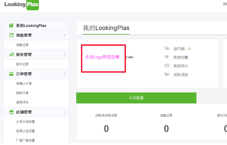
Task: Open 报价记录 in the sidebar
Action: pyautogui.click(x=22, y=64)
